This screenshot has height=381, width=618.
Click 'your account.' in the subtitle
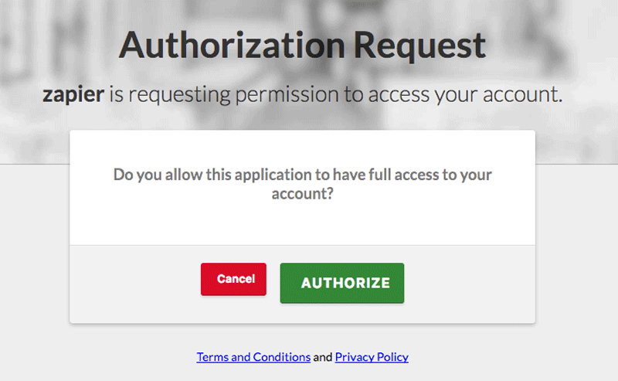coord(498,95)
